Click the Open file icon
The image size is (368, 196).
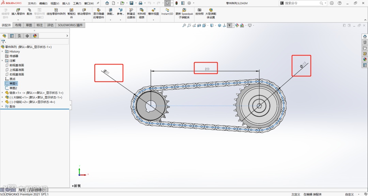tap(122, 3)
